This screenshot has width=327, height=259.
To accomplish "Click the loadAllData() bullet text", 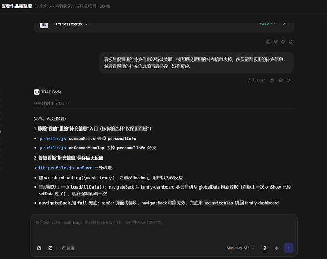I will 165,190.
